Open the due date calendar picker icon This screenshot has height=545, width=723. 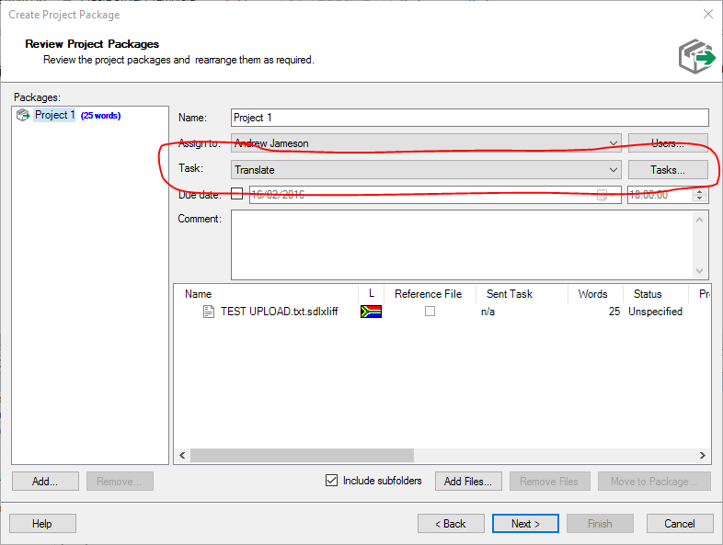[602, 195]
